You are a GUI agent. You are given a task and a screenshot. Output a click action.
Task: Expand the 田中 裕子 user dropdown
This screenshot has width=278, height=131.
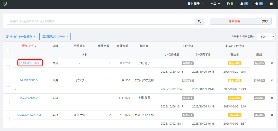pos(195,4)
